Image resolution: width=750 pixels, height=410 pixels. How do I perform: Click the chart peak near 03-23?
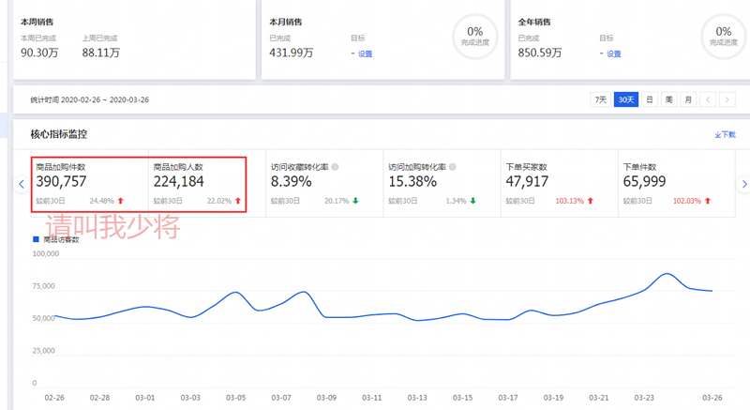pyautogui.click(x=665, y=274)
